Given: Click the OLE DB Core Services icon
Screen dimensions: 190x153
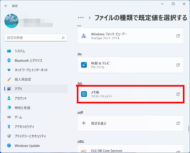Looking at the screenshot, I should point(84,151).
